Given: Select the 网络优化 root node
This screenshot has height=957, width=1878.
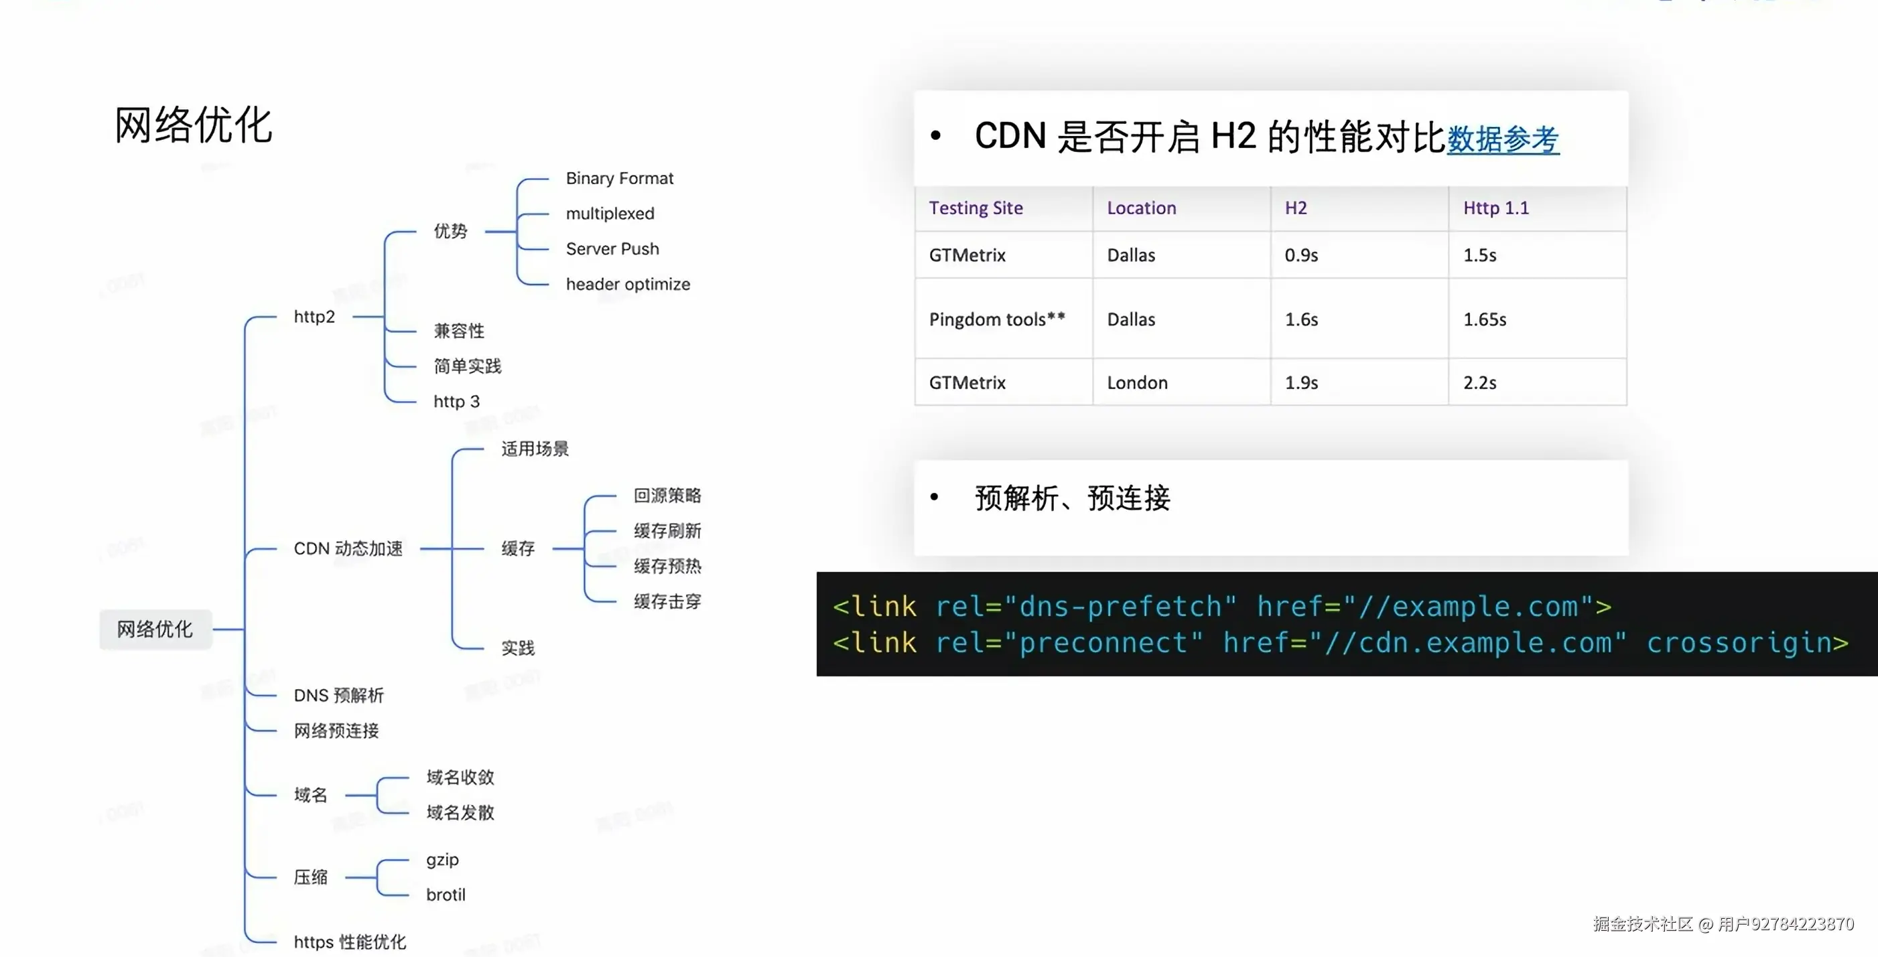Looking at the screenshot, I should 155,629.
